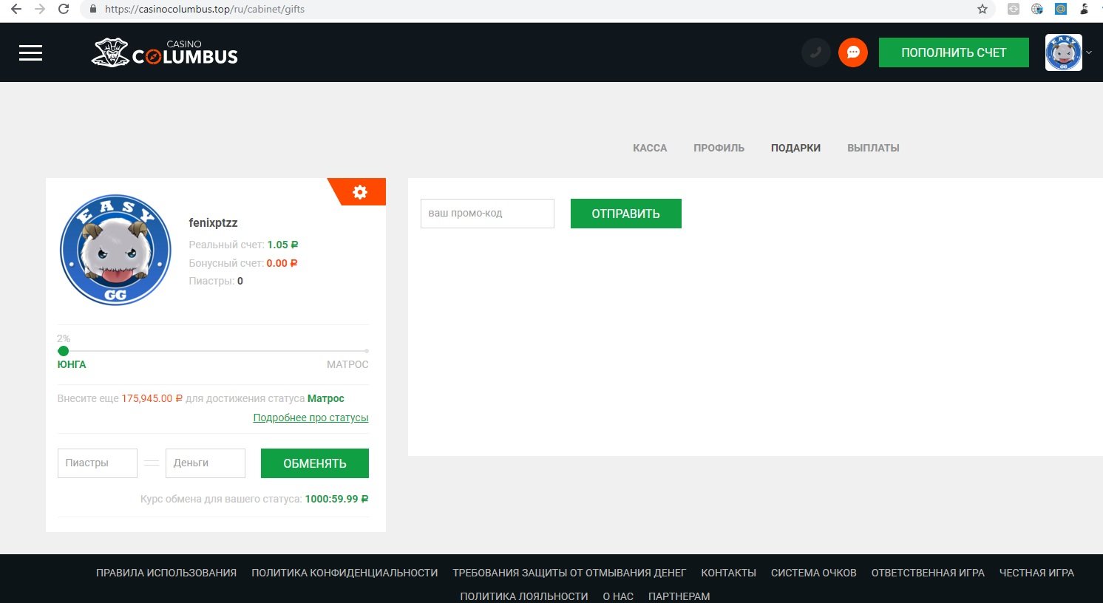Screen dimensions: 1103x603
Task: Expand the user account dropdown arrow
Action: pos(1089,52)
